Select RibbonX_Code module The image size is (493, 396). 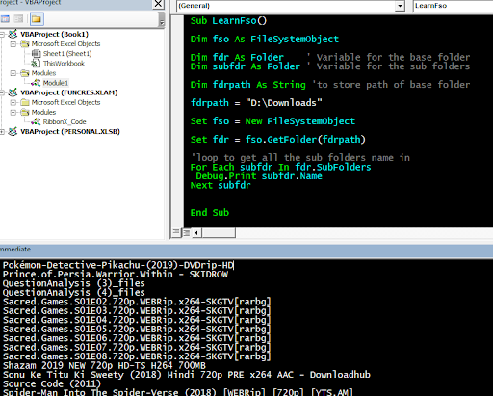click(65, 122)
